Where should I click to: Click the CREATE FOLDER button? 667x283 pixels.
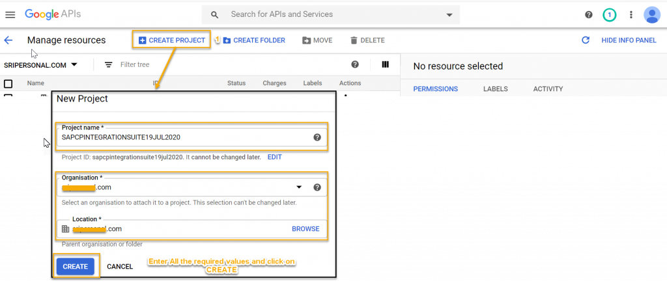point(254,40)
